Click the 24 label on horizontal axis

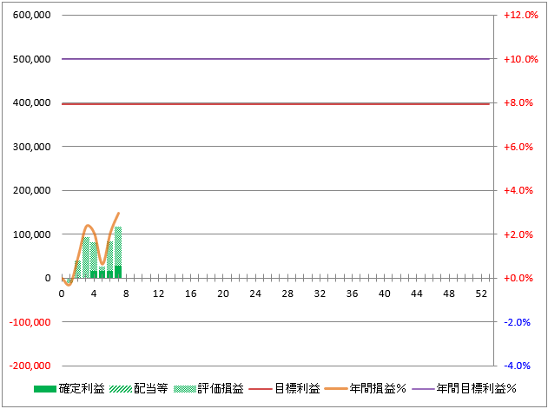coord(255,294)
